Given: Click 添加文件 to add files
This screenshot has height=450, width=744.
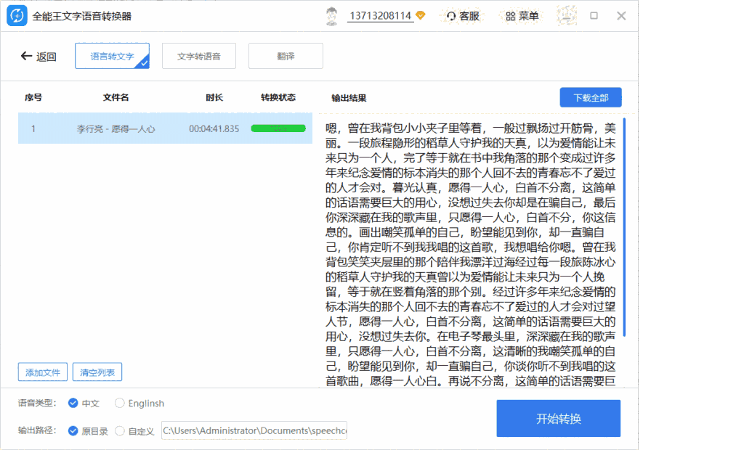Looking at the screenshot, I should (41, 372).
